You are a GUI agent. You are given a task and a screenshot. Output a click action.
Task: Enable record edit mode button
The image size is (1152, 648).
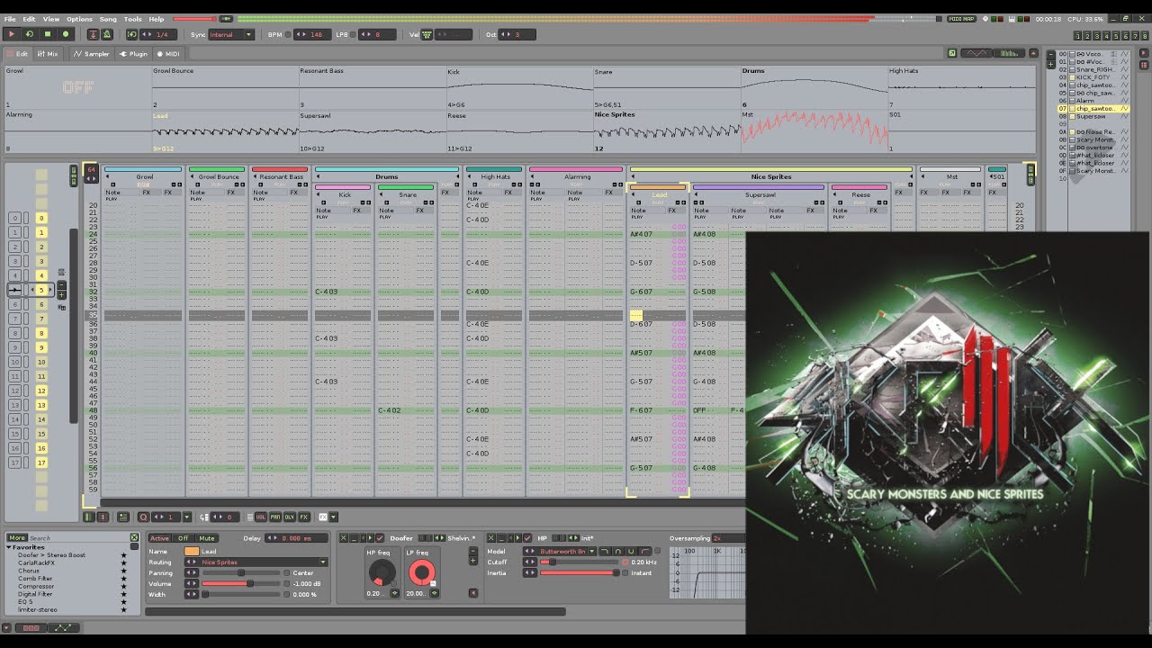tap(66, 34)
